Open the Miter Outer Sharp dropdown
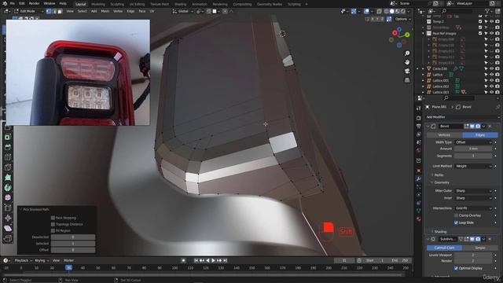 (x=473, y=191)
